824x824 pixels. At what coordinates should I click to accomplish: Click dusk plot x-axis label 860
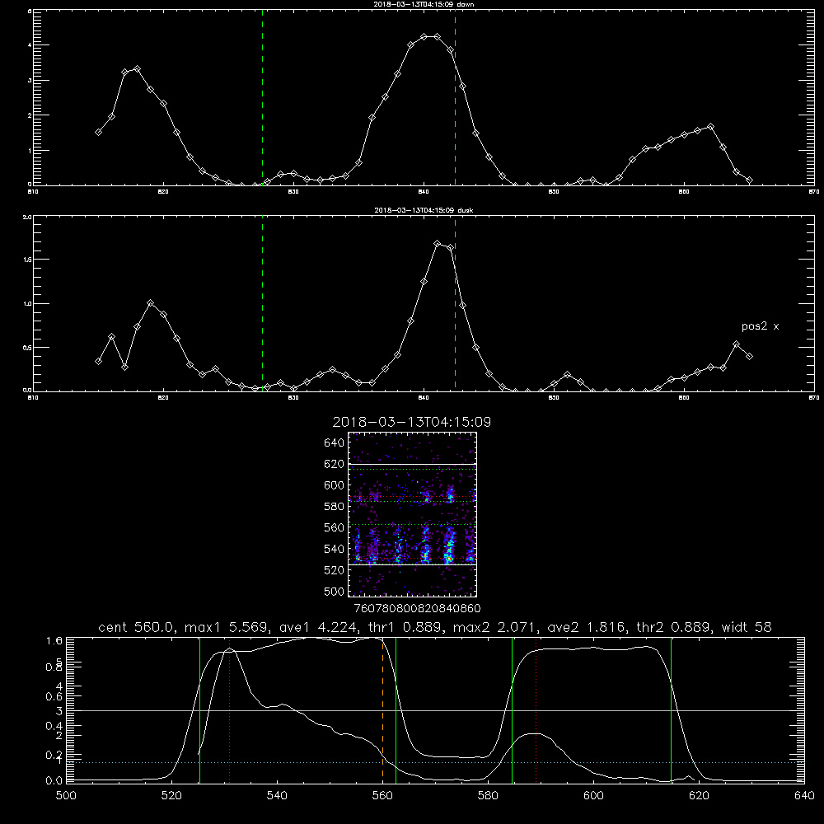pyautogui.click(x=684, y=398)
